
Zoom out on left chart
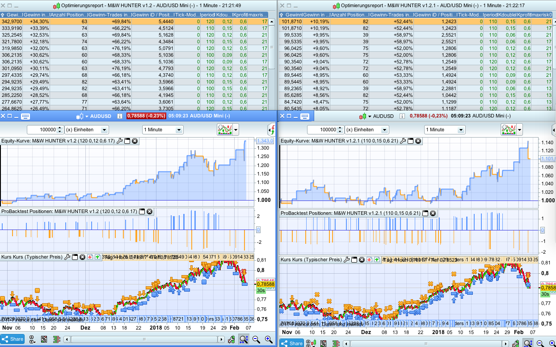[x=257, y=339]
